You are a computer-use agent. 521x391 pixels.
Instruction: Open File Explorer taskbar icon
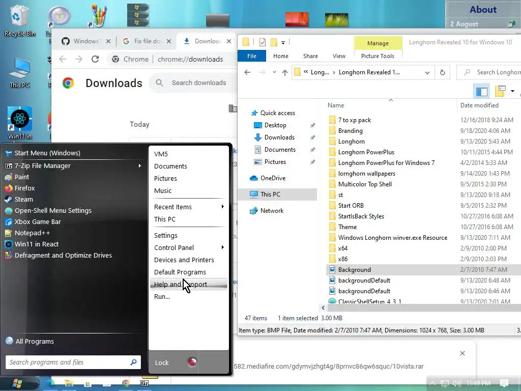click(69, 383)
